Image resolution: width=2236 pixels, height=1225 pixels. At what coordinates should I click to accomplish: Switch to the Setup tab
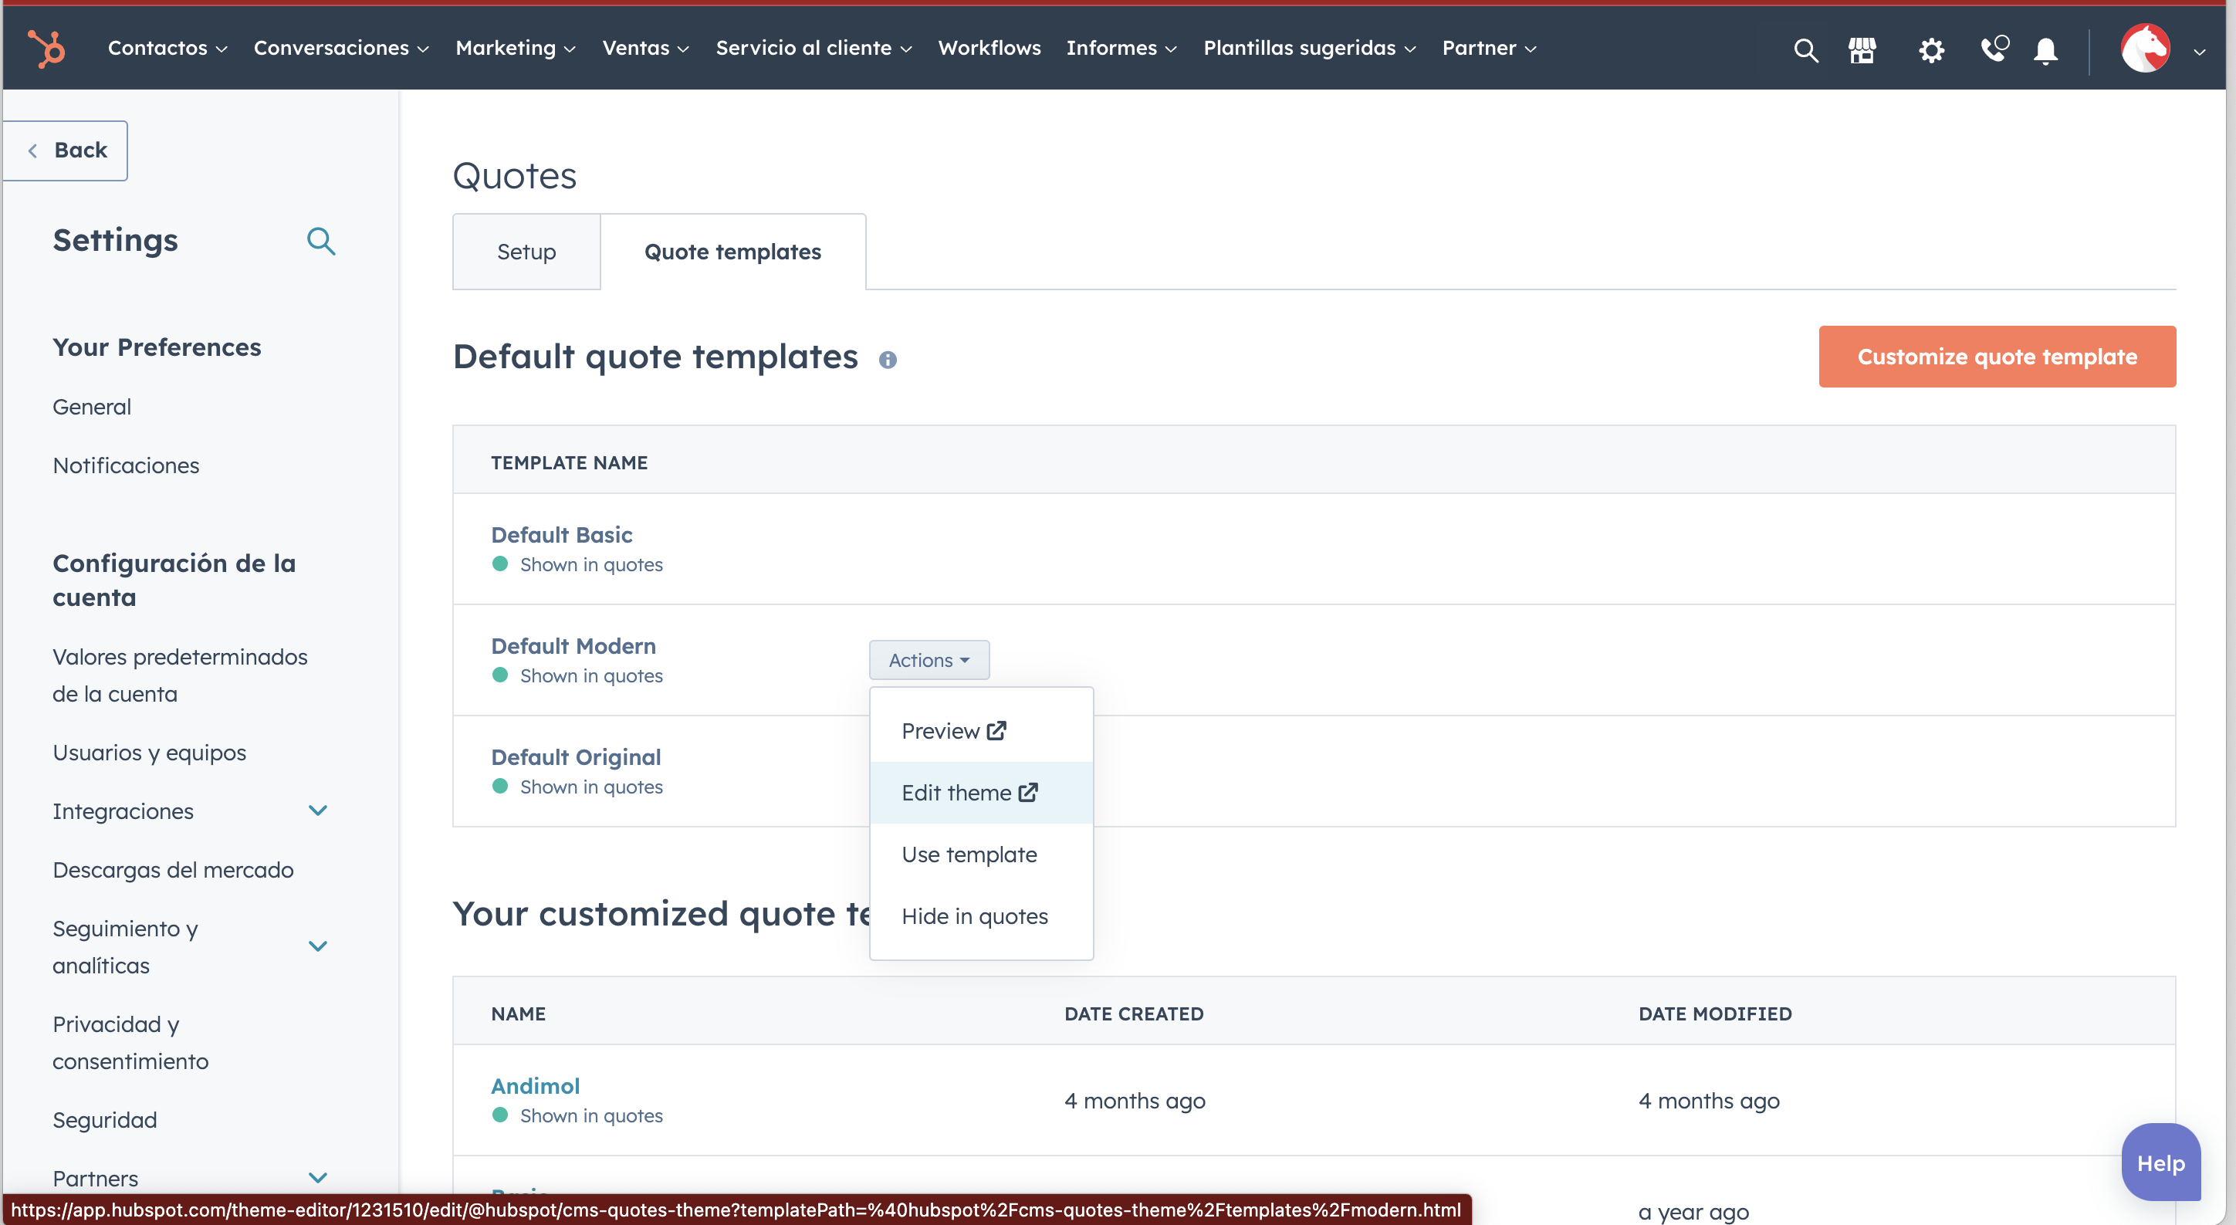pos(526,251)
